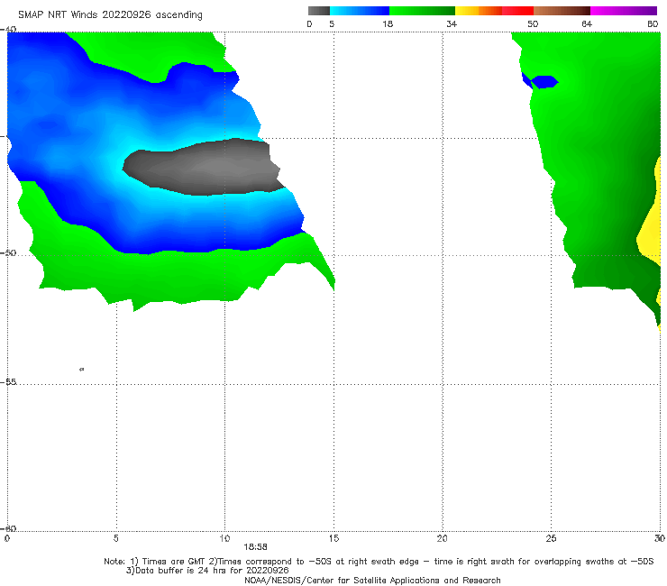Click the color bar label '34'
The height and width of the screenshot is (586, 667).
[452, 24]
